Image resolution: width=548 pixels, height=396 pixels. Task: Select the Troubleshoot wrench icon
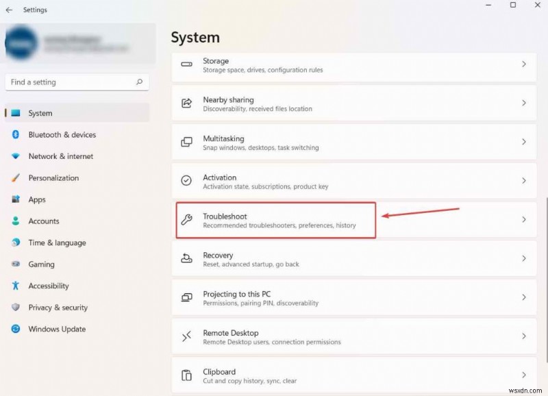tap(186, 219)
